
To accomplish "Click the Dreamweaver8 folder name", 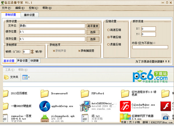I will click(x=59, y=93).
